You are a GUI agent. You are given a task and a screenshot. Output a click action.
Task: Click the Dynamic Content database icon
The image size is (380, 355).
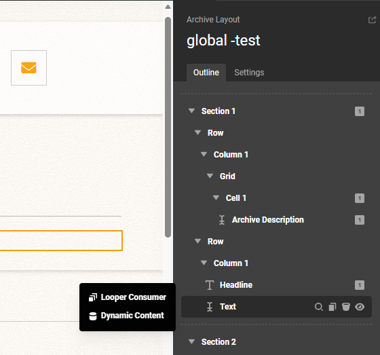click(x=93, y=316)
